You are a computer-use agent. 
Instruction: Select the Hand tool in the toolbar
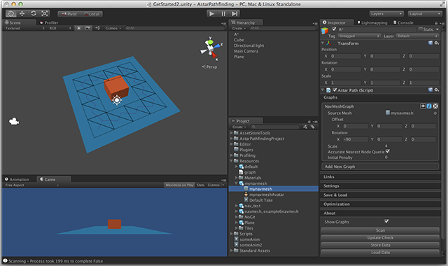(x=11, y=14)
